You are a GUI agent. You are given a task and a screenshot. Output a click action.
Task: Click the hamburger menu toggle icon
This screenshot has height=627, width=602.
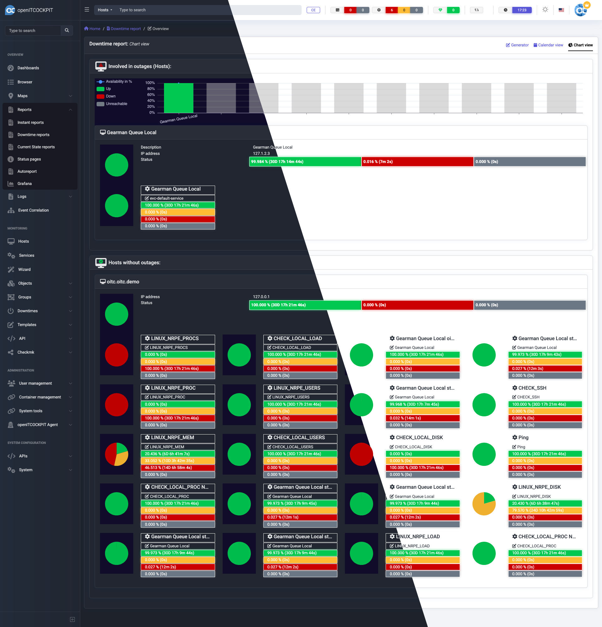pyautogui.click(x=87, y=10)
